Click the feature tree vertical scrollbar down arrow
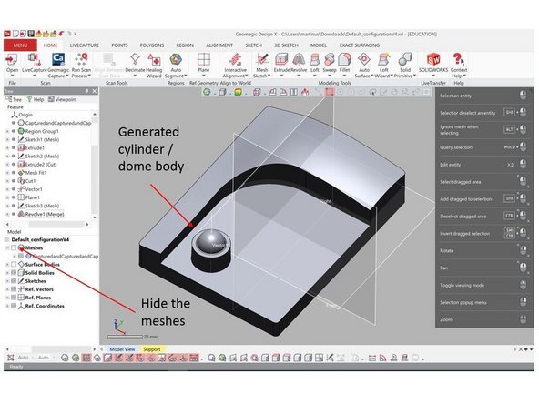Viewport: 539px width, 404px height. tap(95, 217)
